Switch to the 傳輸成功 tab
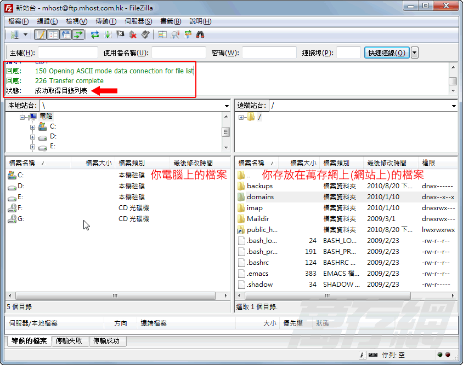Image resolution: width=463 pixels, height=365 pixels. click(x=106, y=341)
